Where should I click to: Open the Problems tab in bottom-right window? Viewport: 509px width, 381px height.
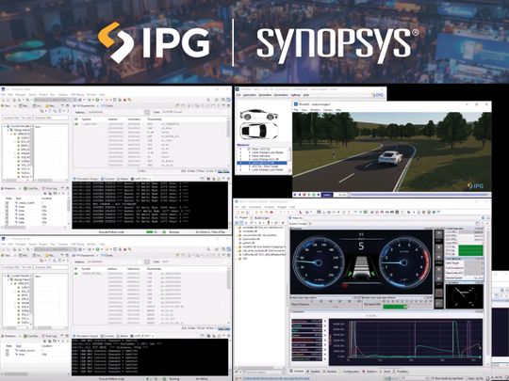click(401, 372)
